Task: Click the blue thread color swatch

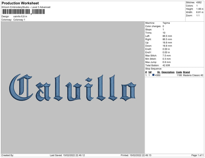Action: 153,75
